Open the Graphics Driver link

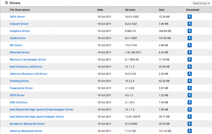click(x=20, y=31)
